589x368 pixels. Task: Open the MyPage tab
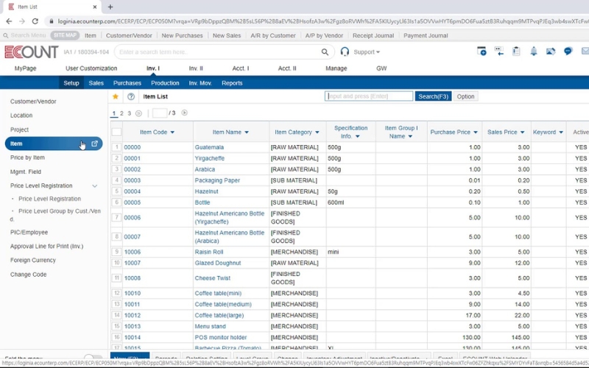[x=26, y=68]
